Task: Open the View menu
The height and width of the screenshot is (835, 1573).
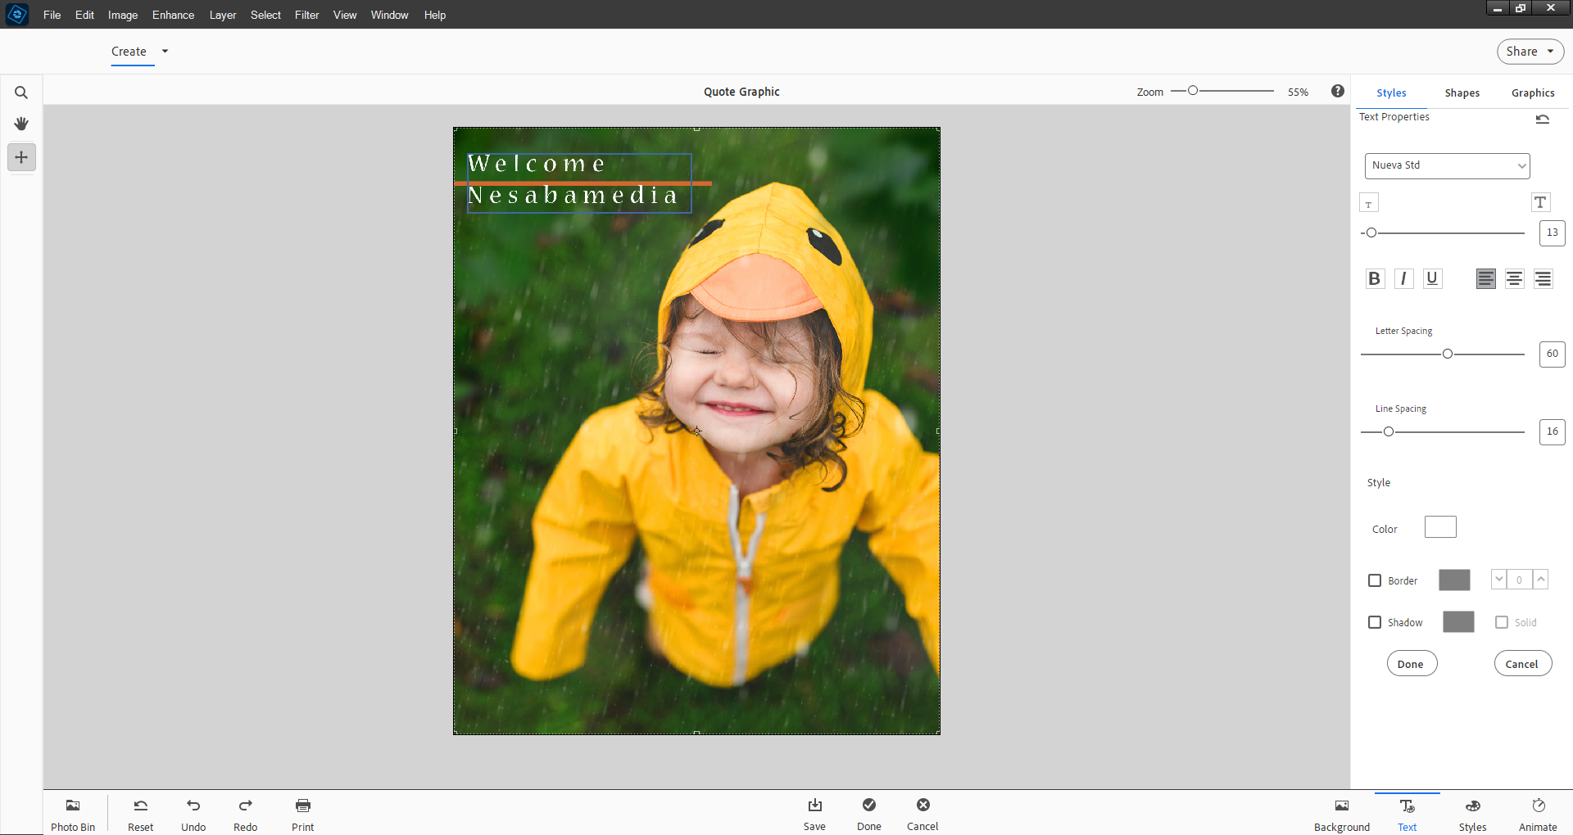Action: (345, 15)
